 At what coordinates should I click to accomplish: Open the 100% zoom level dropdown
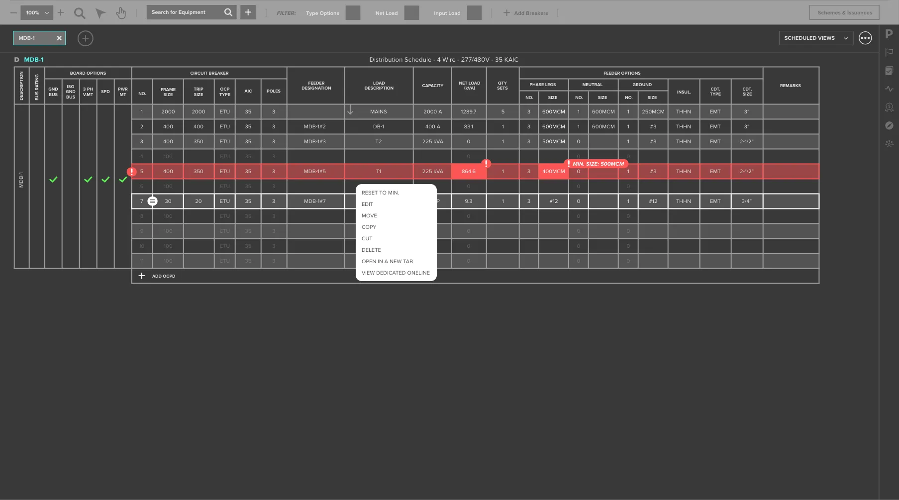click(x=37, y=12)
